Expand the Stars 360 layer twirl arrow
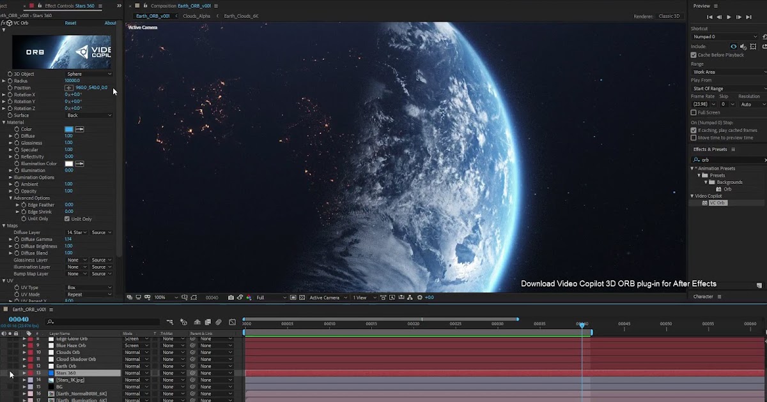This screenshot has height=402, width=767. [x=24, y=373]
